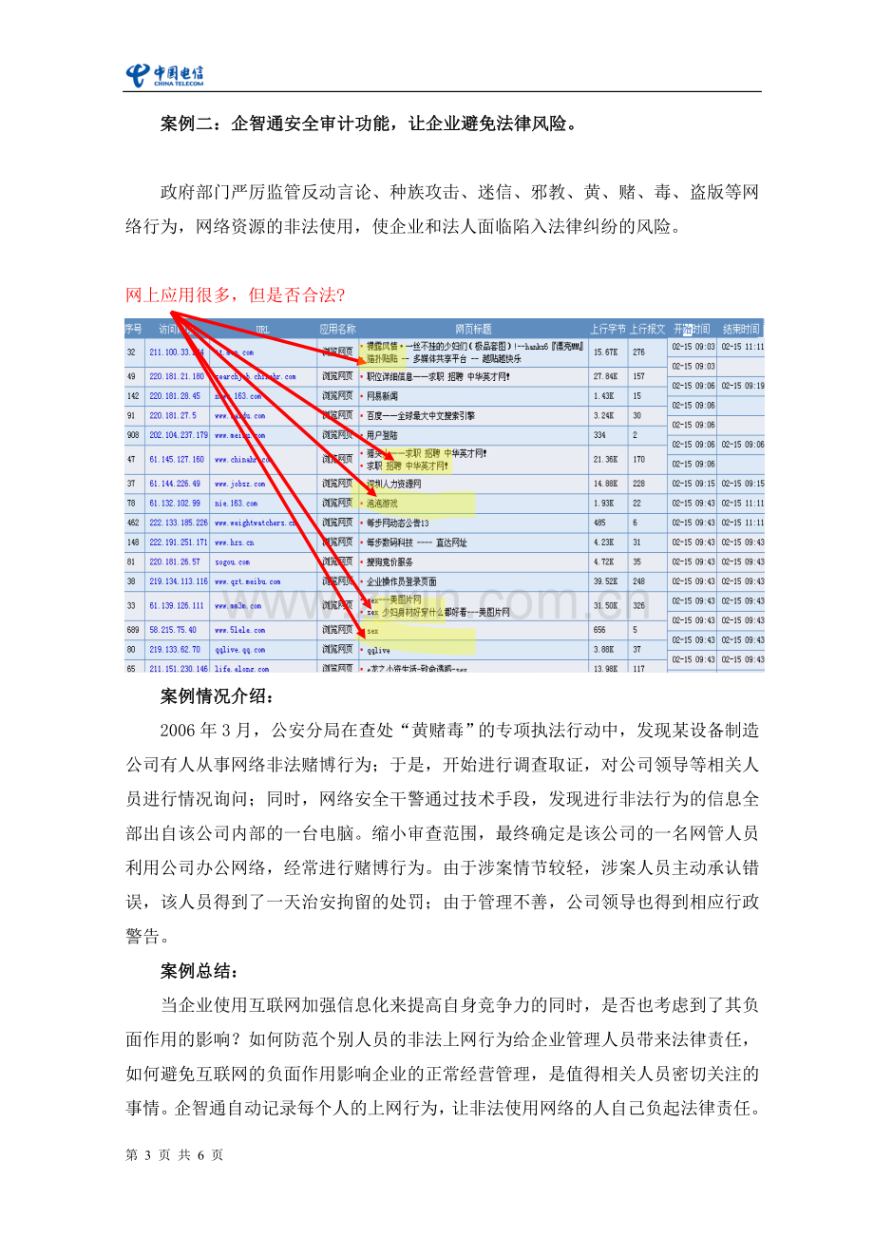This screenshot has width=874, height=1237.
Task: Click the www.weightwatchers.cn URL entry
Action: 256,523
